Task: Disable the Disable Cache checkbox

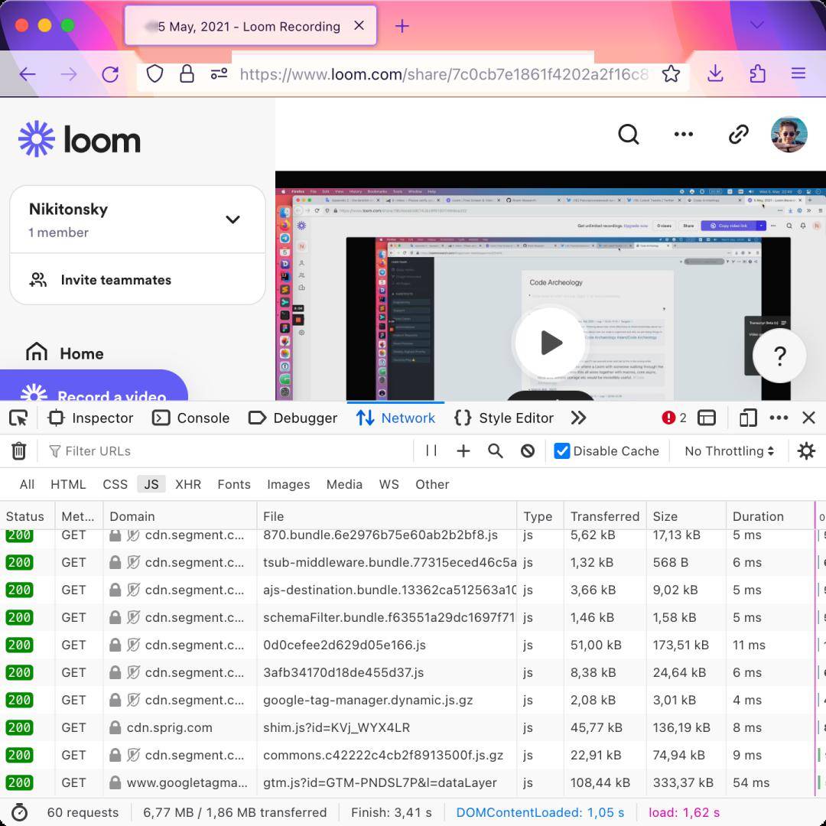Action: coord(563,451)
